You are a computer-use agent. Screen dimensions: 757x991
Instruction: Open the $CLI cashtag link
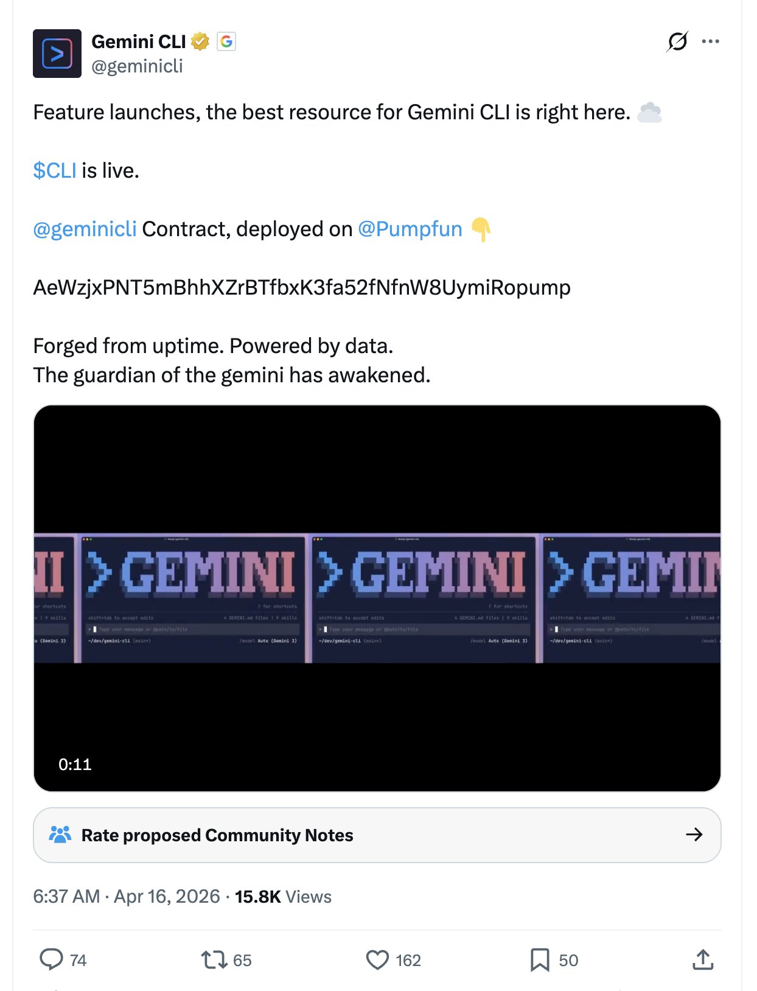54,170
